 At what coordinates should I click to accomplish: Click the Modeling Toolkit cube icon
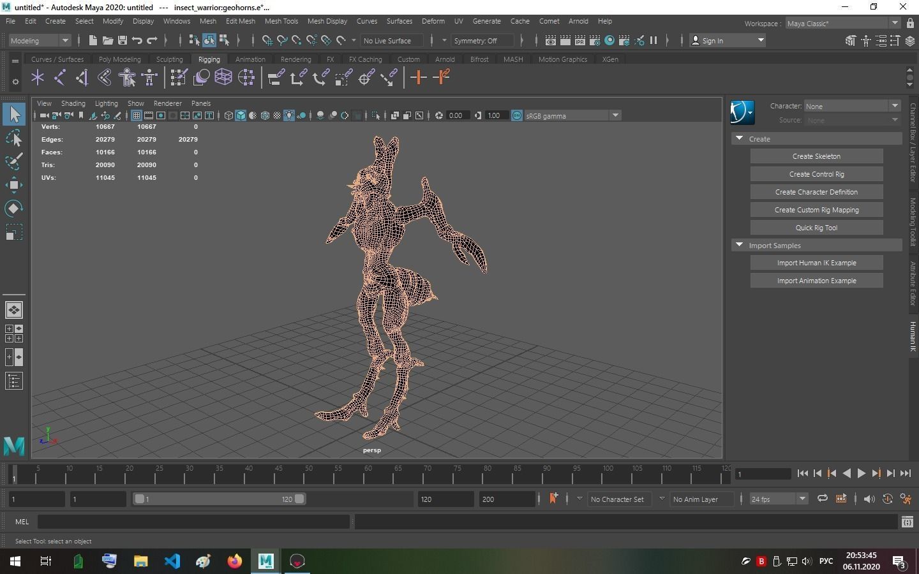click(851, 40)
